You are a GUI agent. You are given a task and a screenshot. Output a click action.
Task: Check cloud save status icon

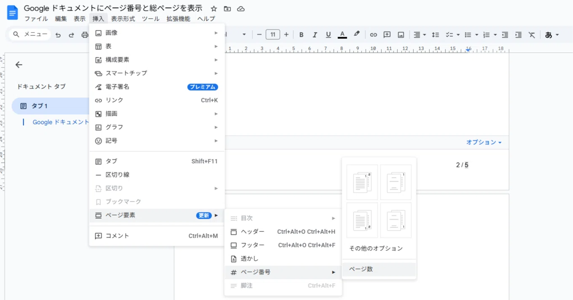pos(241,8)
